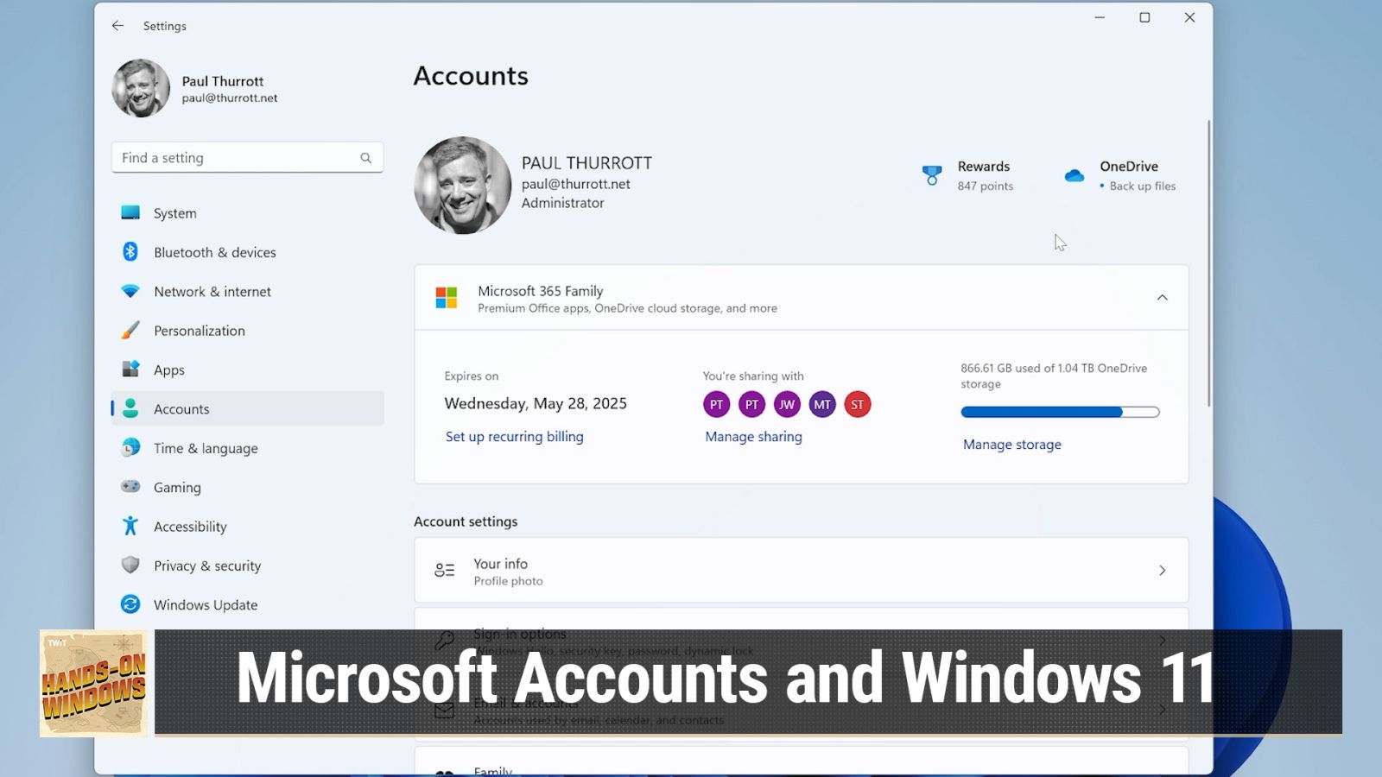Click the OneDrive storage progress bar
This screenshot has width=1382, height=777.
point(1059,412)
